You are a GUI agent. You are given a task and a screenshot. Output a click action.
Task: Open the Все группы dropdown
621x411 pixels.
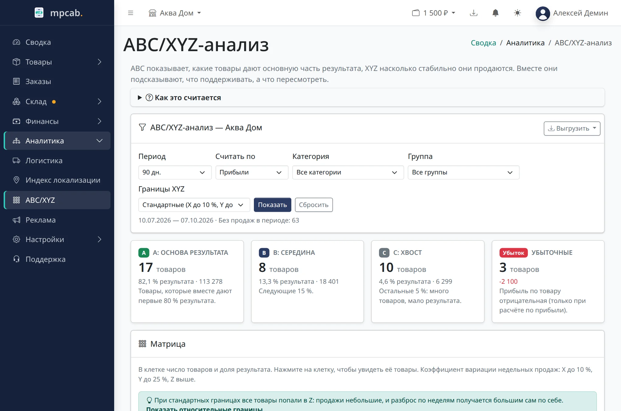click(x=463, y=172)
